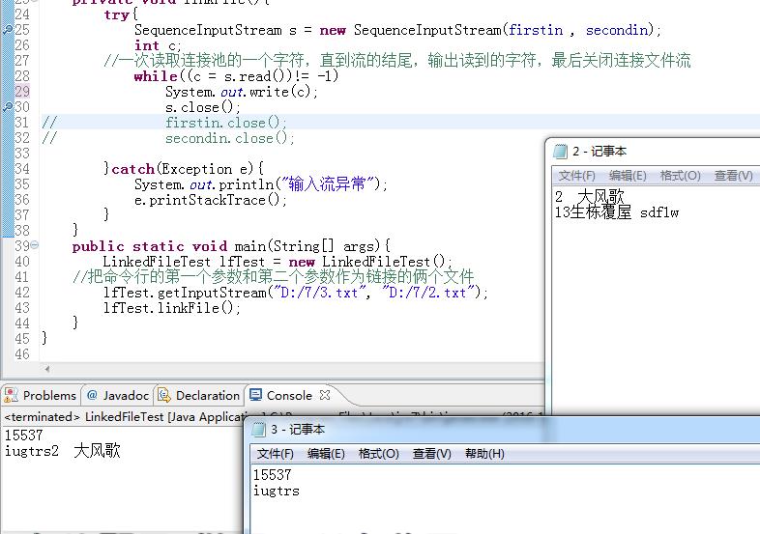Open 文件(F) menu in notepad 3
The height and width of the screenshot is (534, 760).
pyautogui.click(x=276, y=453)
